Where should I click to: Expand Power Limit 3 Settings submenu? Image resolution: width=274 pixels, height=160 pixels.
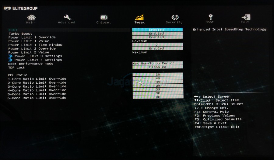pyautogui.click(x=38, y=56)
